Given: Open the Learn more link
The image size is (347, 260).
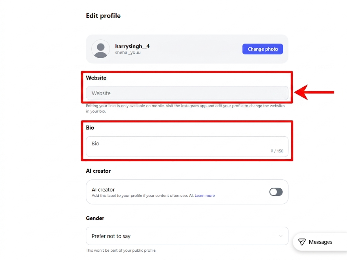Looking at the screenshot, I should 205,196.
